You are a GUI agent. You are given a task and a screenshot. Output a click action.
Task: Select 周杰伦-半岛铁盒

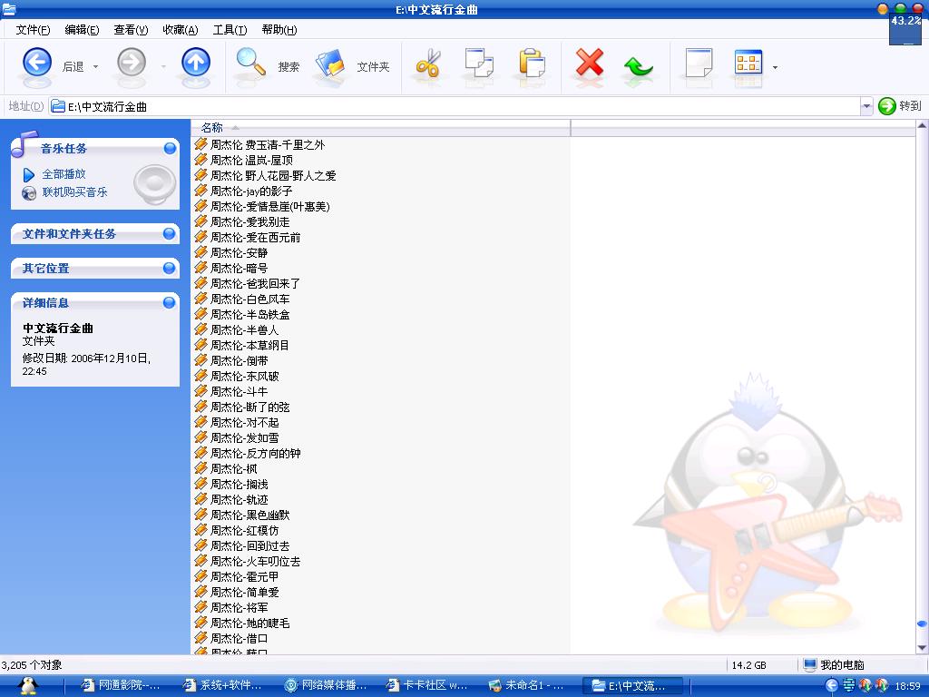pyautogui.click(x=250, y=314)
